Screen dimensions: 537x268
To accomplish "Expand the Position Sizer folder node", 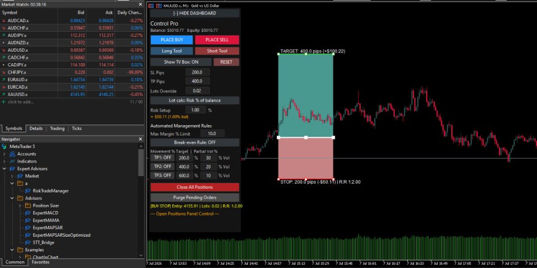I will (20, 206).
